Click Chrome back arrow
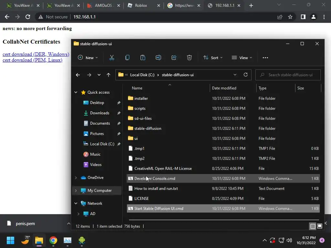 [7, 17]
